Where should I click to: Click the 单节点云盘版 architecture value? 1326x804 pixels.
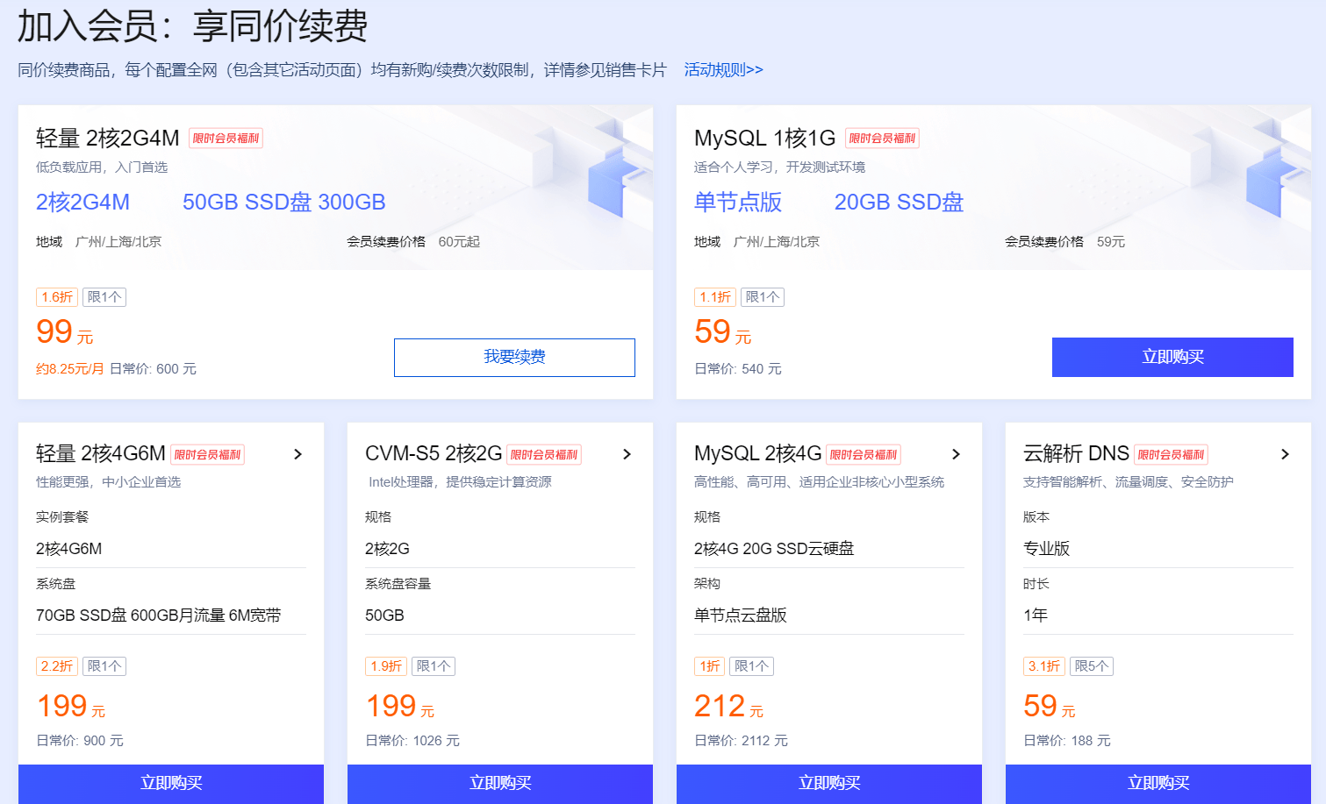[740, 615]
